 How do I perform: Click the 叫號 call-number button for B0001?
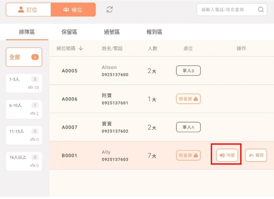[x=227, y=155]
